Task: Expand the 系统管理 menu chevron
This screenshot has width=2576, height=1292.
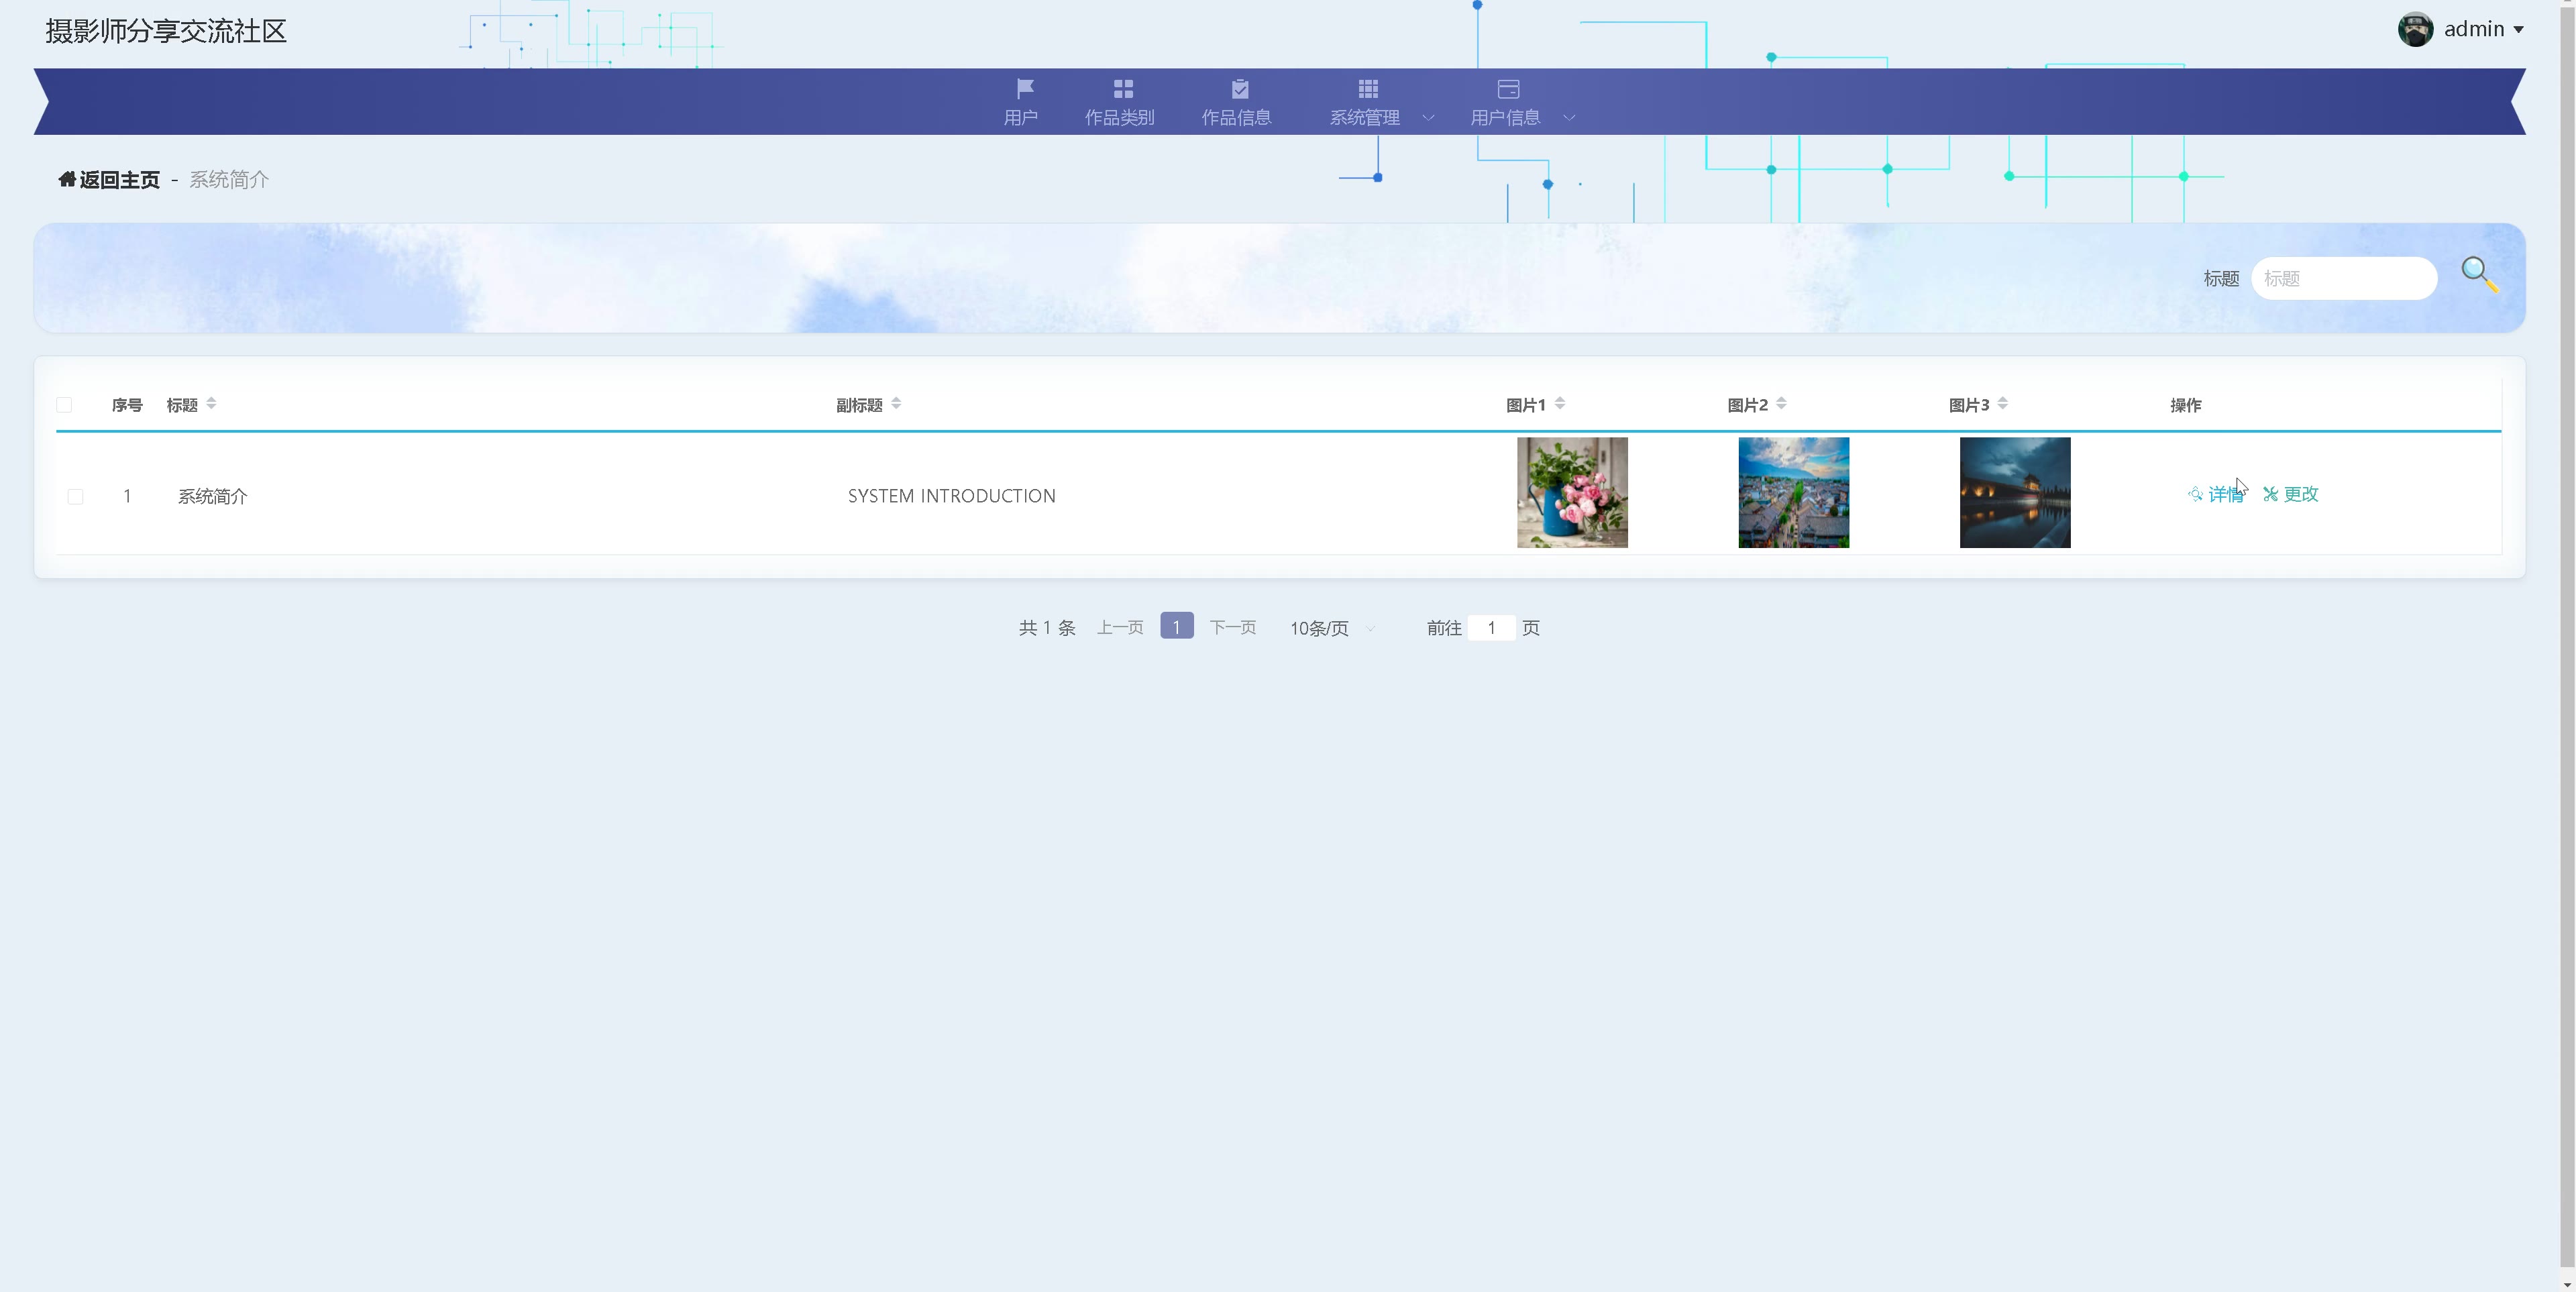Action: pos(1428,118)
